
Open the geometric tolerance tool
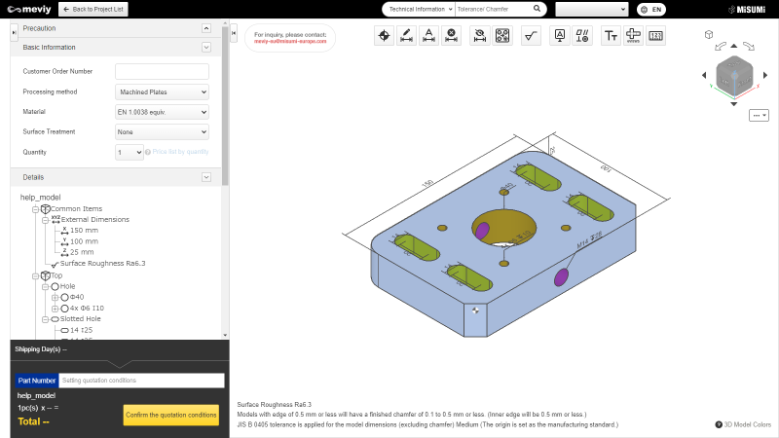pyautogui.click(x=582, y=36)
